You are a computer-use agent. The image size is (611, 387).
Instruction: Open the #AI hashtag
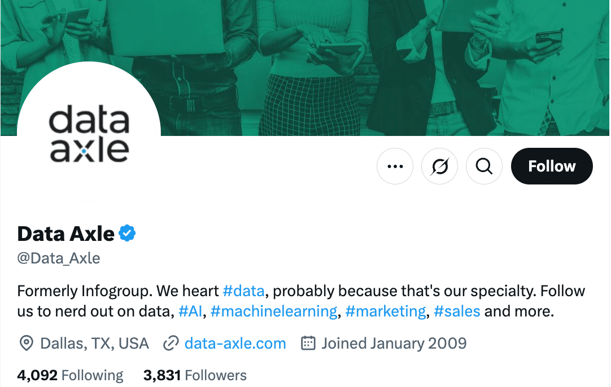click(x=190, y=311)
